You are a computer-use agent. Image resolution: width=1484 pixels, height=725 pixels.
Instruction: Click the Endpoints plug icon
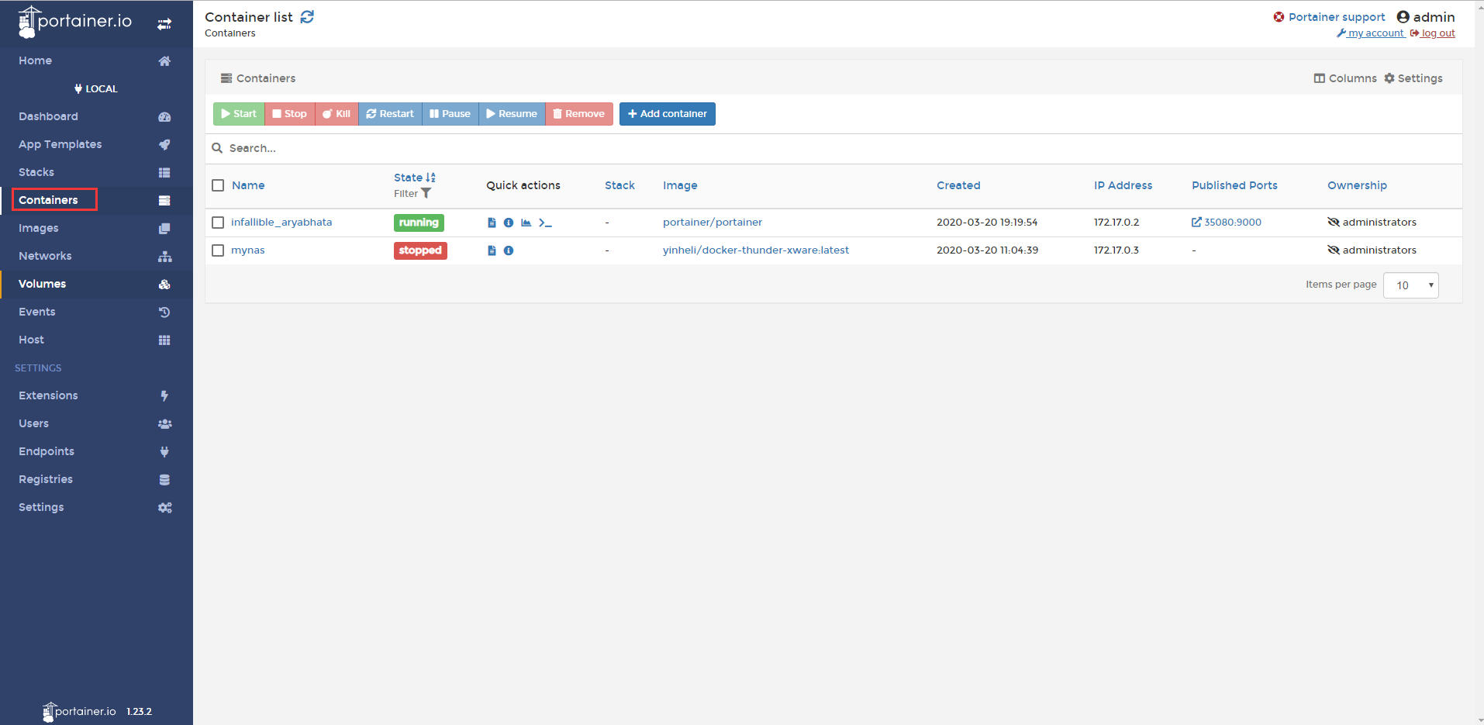[x=164, y=451]
